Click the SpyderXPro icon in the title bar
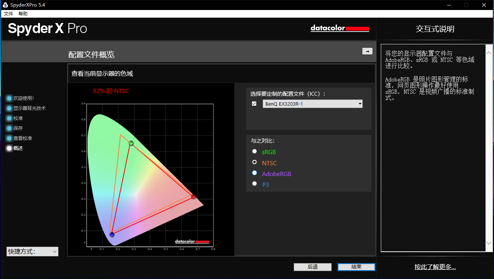 coord(5,5)
